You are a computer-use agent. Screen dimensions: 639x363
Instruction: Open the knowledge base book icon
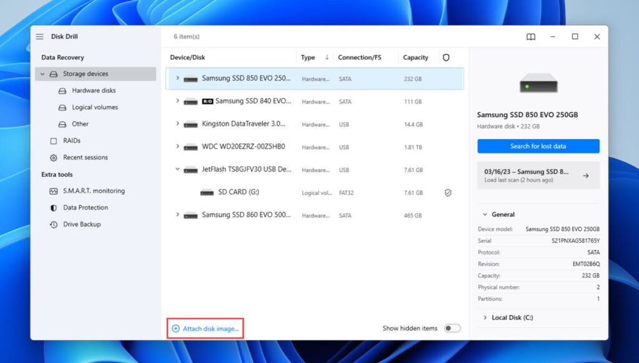tap(530, 37)
